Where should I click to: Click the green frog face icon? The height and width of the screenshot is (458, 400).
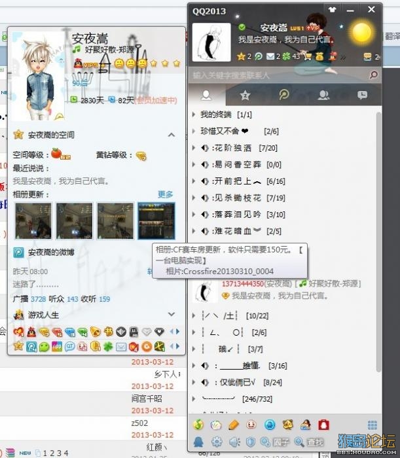(x=44, y=347)
